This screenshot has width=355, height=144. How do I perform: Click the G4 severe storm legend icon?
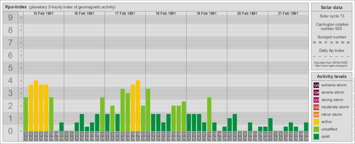(316, 92)
